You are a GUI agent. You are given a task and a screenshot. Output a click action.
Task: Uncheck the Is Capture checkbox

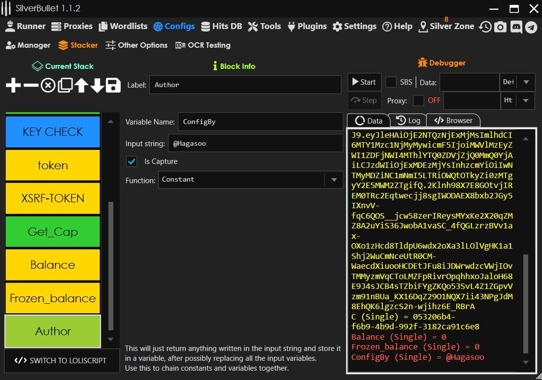[x=132, y=161]
